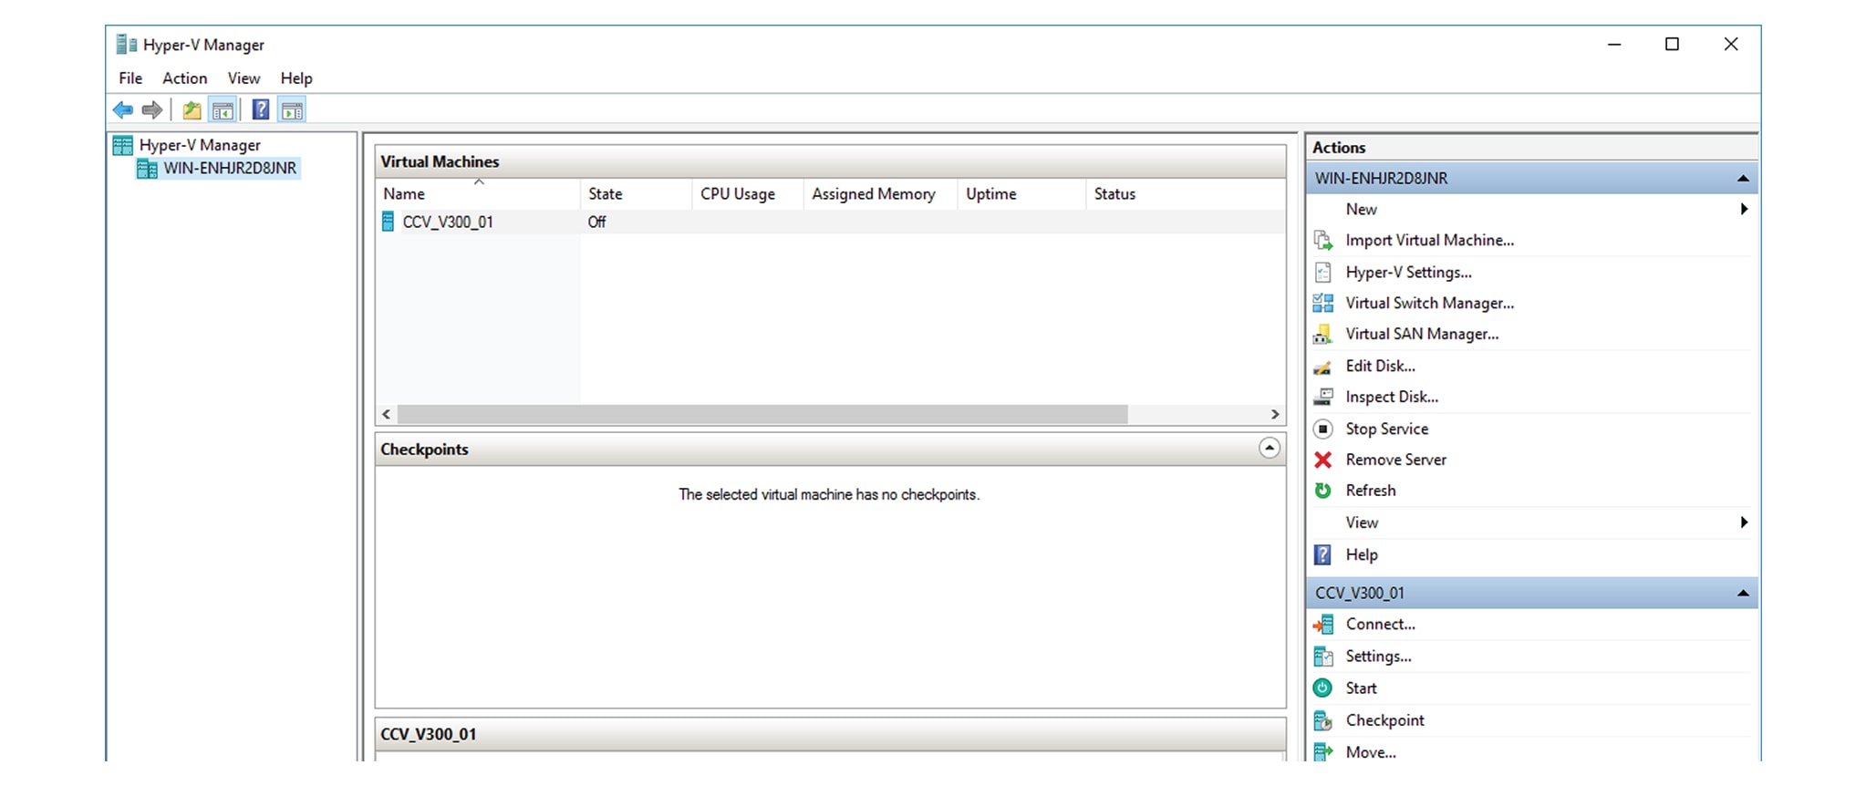Click the green Start power icon
Screen dimensions: 1866x786
click(1322, 688)
